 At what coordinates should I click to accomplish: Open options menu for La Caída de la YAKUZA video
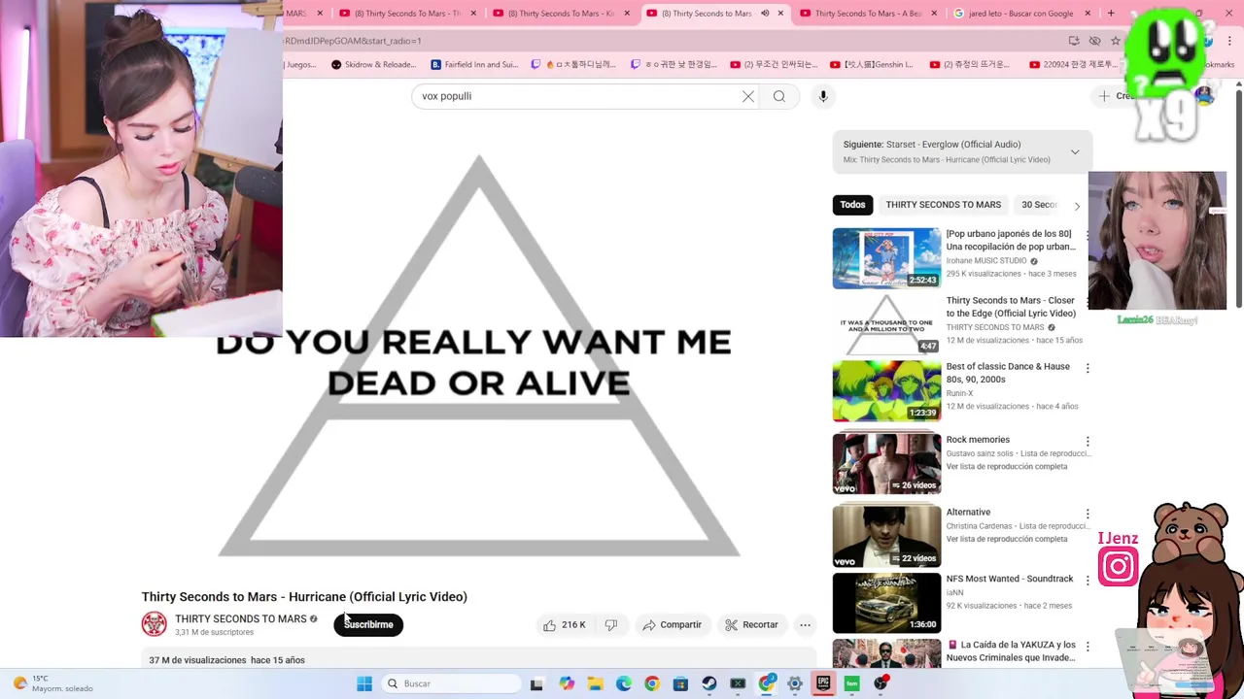click(1088, 646)
